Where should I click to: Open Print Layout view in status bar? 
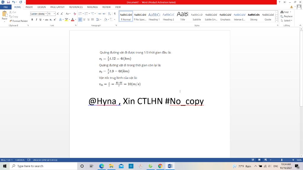tap(259, 160)
